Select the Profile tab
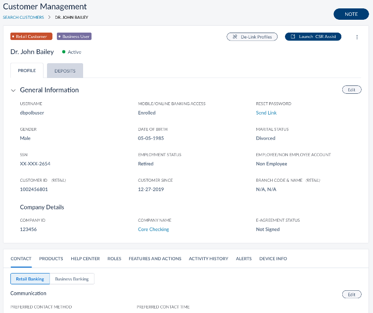 tap(27, 71)
